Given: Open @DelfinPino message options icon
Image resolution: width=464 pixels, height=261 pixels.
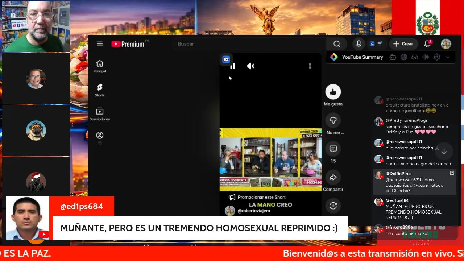Looking at the screenshot, I should point(452,173).
